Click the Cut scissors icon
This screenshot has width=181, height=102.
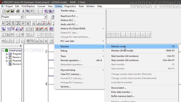(x=23, y=11)
